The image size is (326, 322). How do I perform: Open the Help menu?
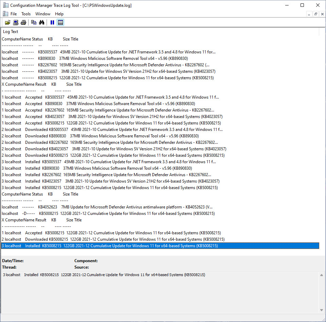[x=59, y=14]
